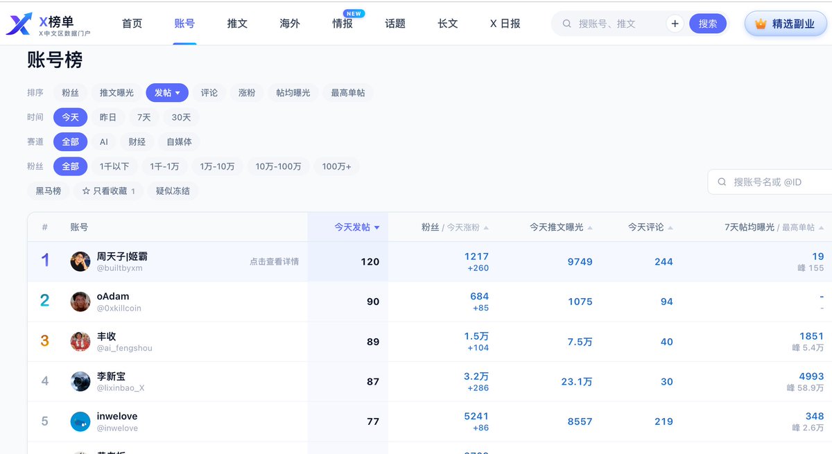This screenshot has height=454, width=832.
Task: Open 周天子|姬霸 avatar
Action: click(x=80, y=261)
